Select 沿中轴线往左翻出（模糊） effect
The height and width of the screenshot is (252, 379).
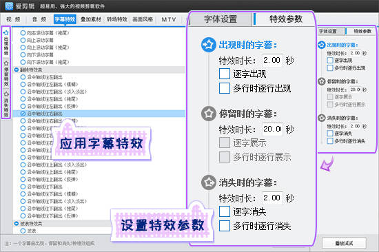(x=50, y=84)
